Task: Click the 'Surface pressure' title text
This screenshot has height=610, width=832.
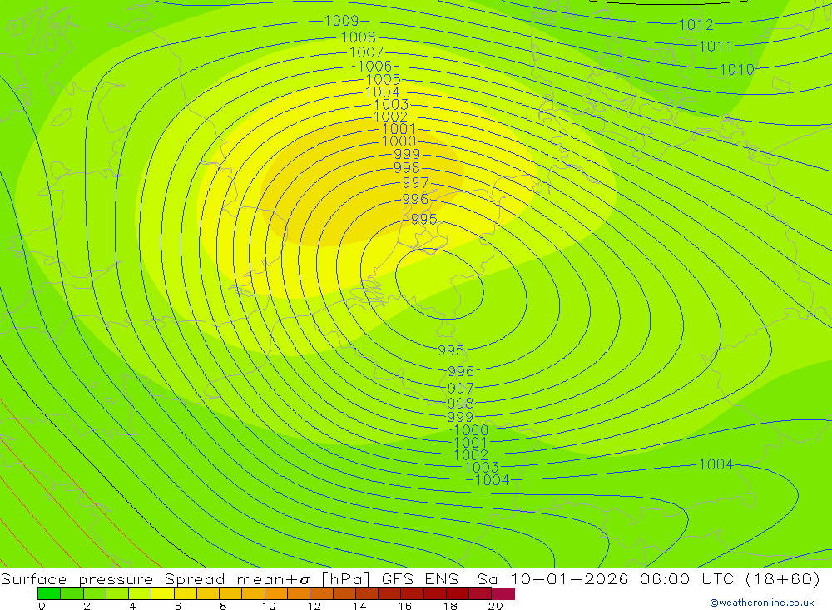Action: coord(77,579)
